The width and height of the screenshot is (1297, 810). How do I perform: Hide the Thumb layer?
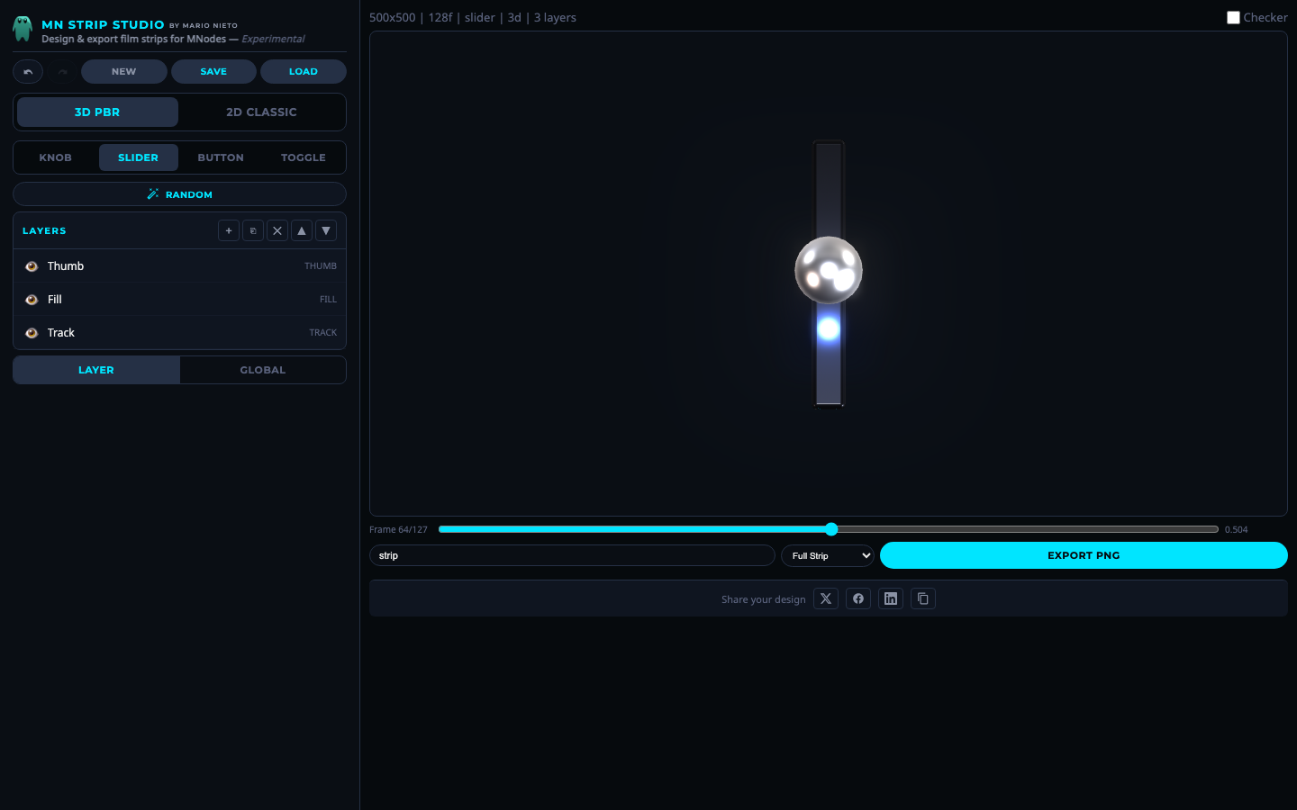coord(32,265)
